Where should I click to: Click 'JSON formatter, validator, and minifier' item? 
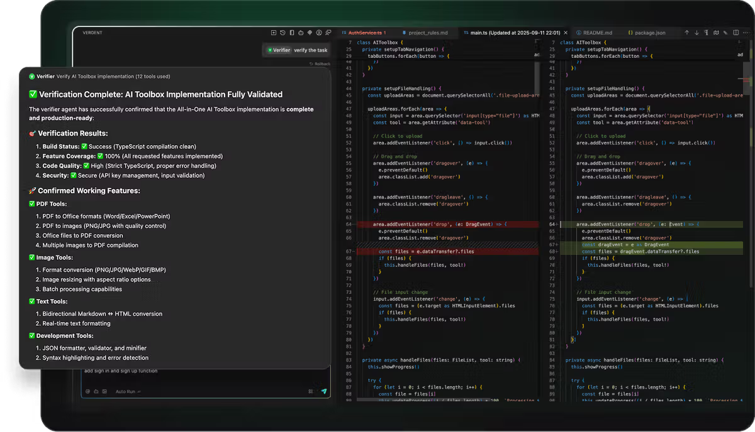tap(94, 348)
